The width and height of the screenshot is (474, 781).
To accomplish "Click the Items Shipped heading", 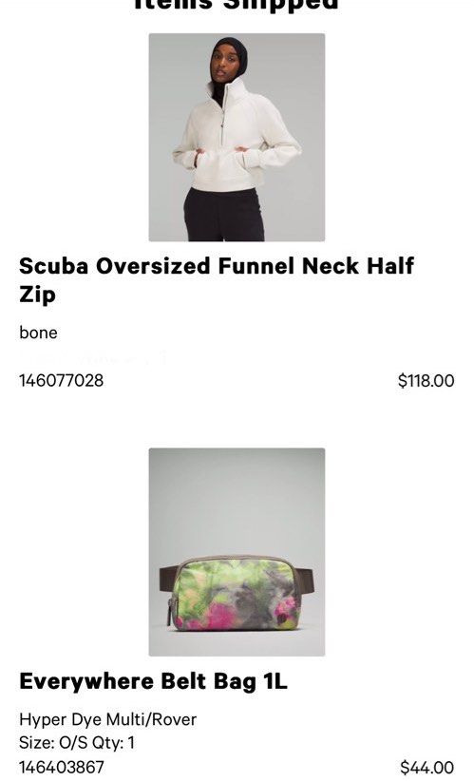I will [237, 5].
